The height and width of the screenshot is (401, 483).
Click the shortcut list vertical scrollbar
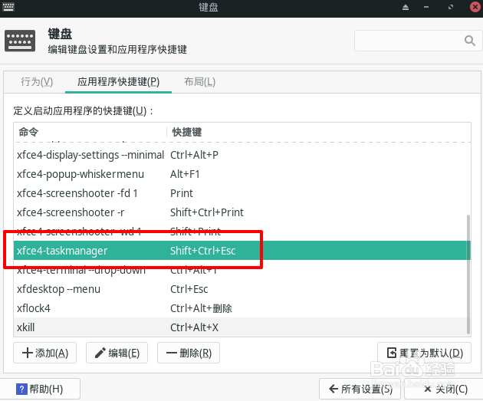click(x=468, y=274)
